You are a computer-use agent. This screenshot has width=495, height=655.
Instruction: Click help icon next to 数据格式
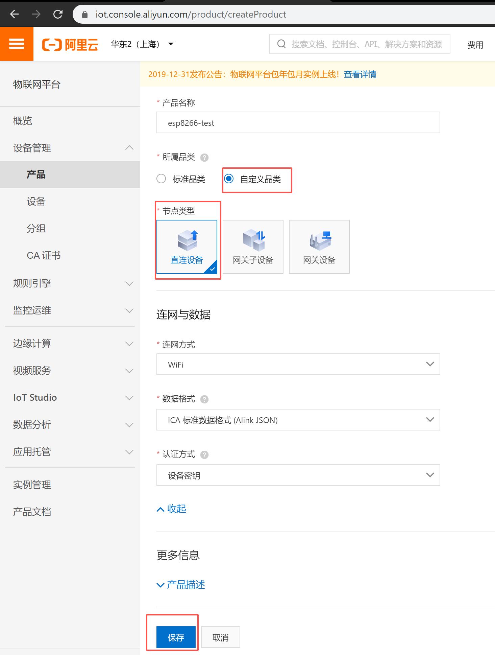pos(204,399)
